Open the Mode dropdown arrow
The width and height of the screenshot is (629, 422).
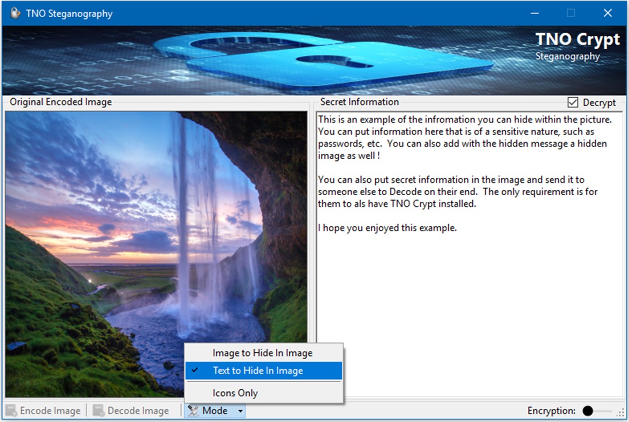click(240, 411)
